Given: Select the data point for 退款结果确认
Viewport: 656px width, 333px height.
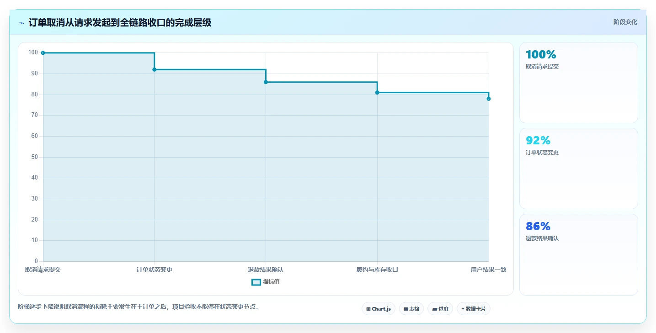Looking at the screenshot, I should click(x=266, y=82).
